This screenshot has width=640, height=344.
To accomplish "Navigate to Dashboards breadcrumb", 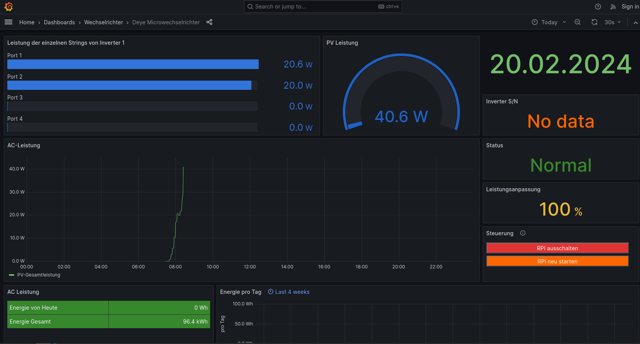I will click(59, 22).
